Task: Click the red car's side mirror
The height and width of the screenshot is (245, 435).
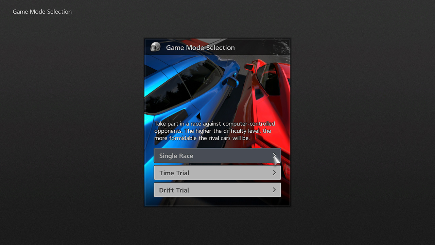Action: (x=249, y=67)
